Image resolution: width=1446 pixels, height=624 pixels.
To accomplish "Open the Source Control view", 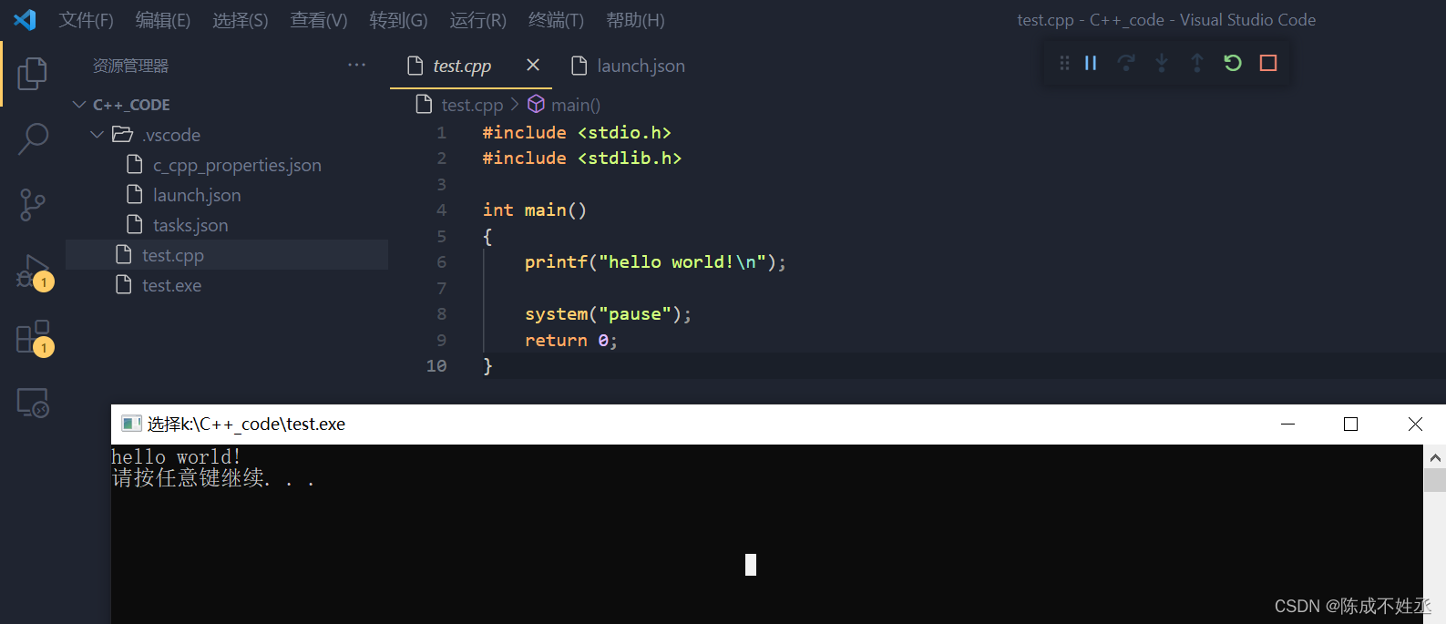I will point(33,205).
